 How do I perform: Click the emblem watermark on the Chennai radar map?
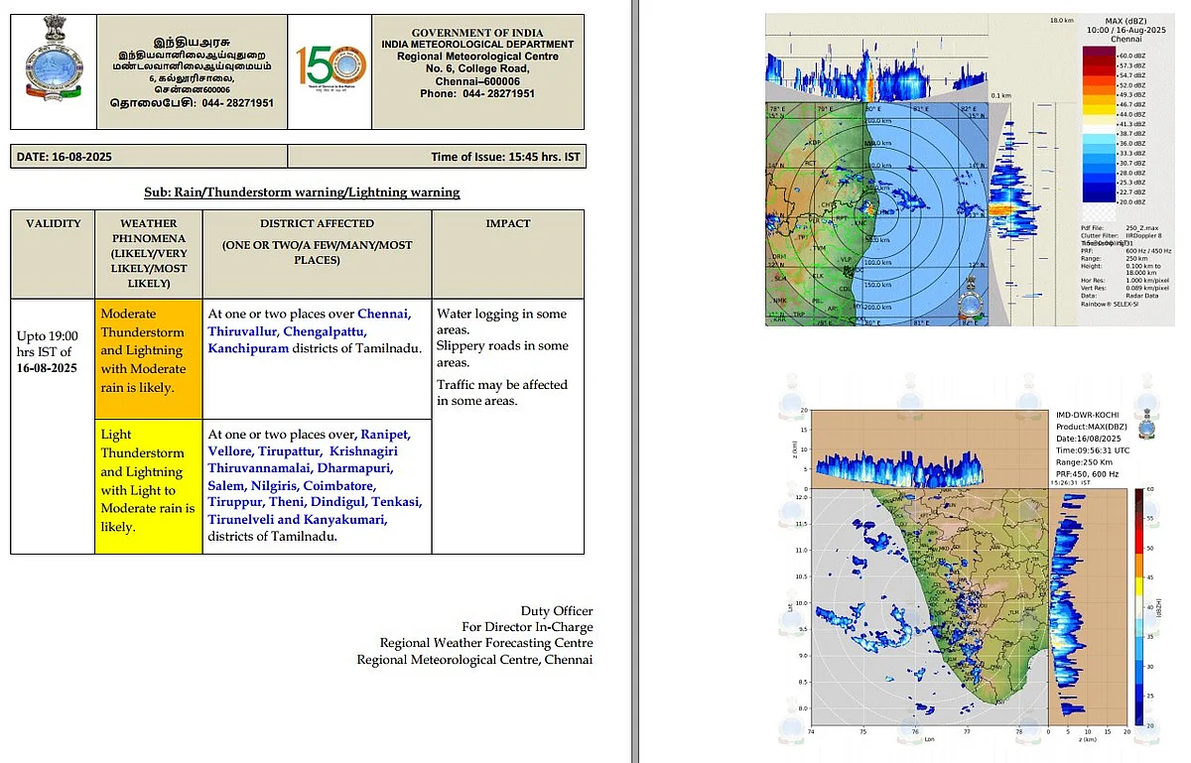[x=973, y=298]
